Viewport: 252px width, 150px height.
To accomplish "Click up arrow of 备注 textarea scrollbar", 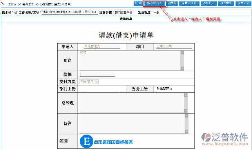I will pos(187,116).
